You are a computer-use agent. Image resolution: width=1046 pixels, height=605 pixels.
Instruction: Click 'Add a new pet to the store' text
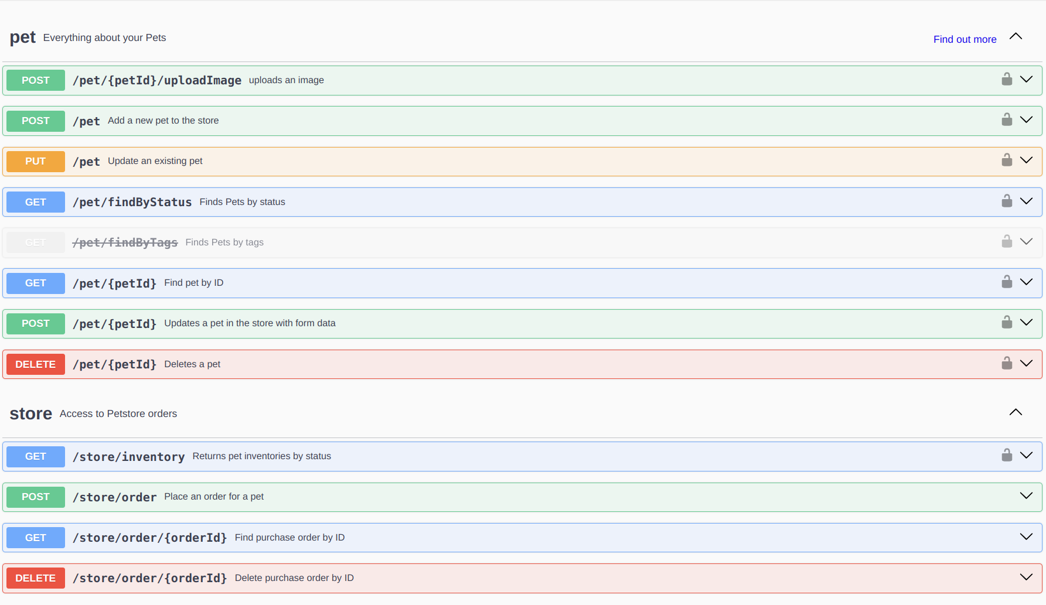(x=163, y=121)
